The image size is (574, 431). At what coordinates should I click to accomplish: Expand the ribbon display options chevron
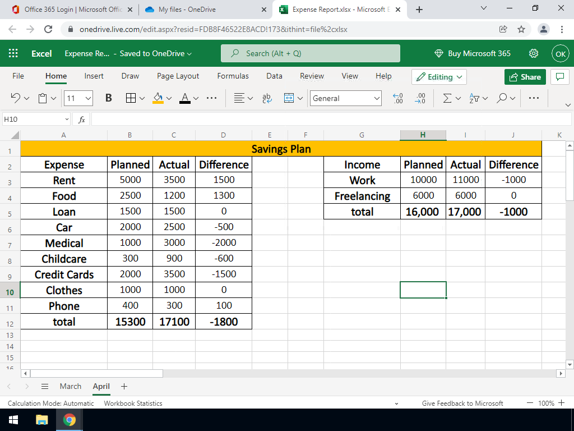pos(568,105)
